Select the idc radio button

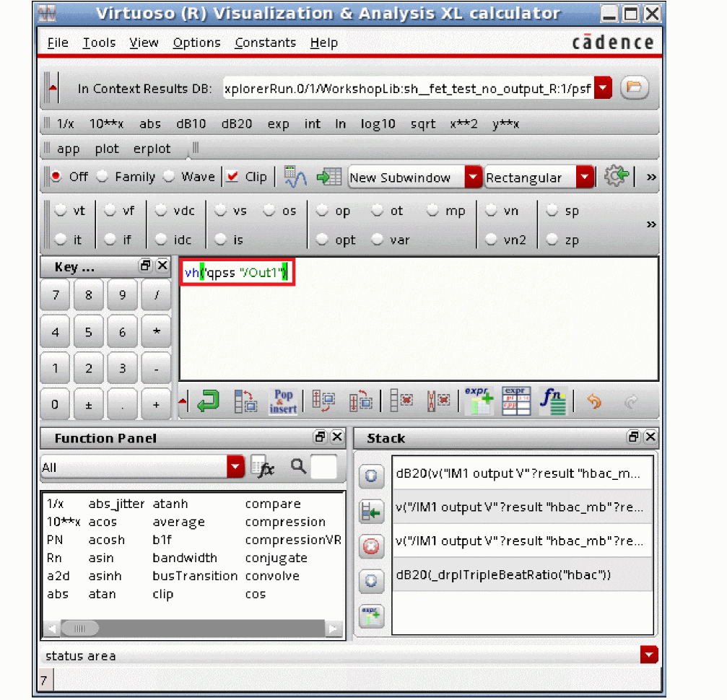[161, 240]
